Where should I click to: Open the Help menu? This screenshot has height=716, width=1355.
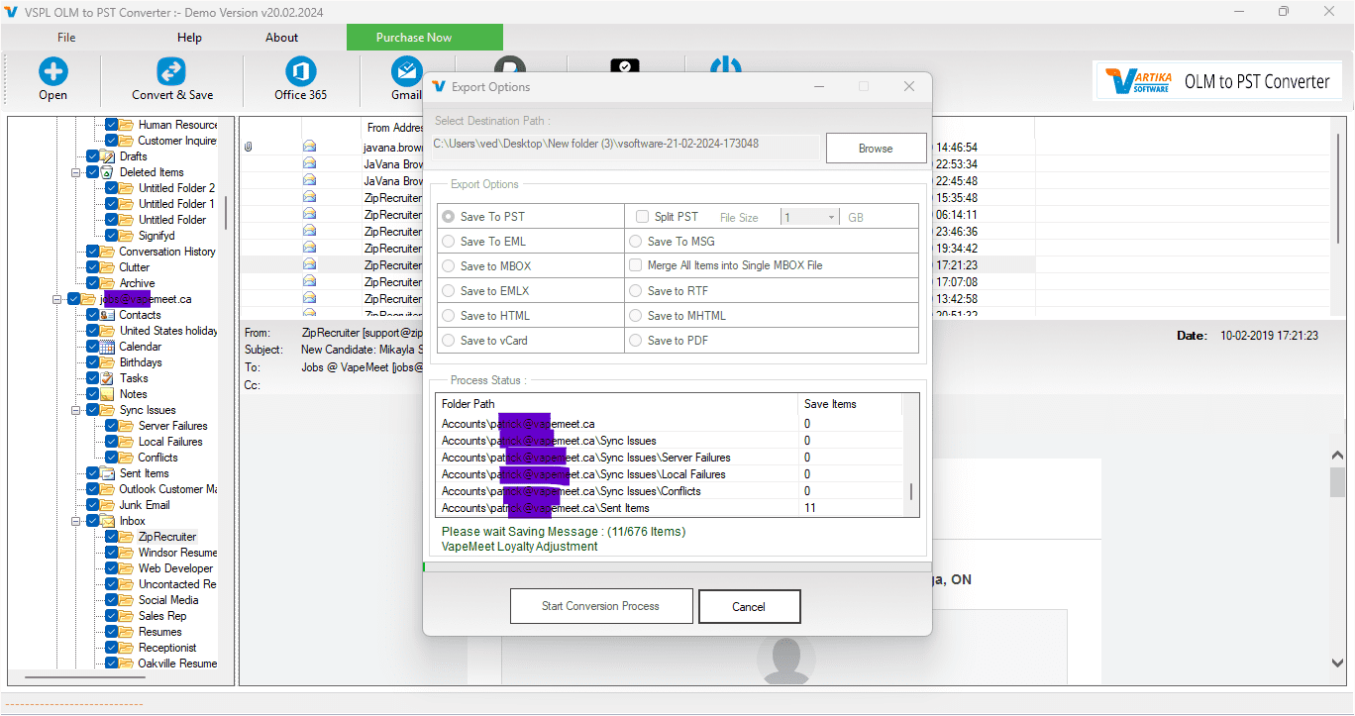pos(189,38)
